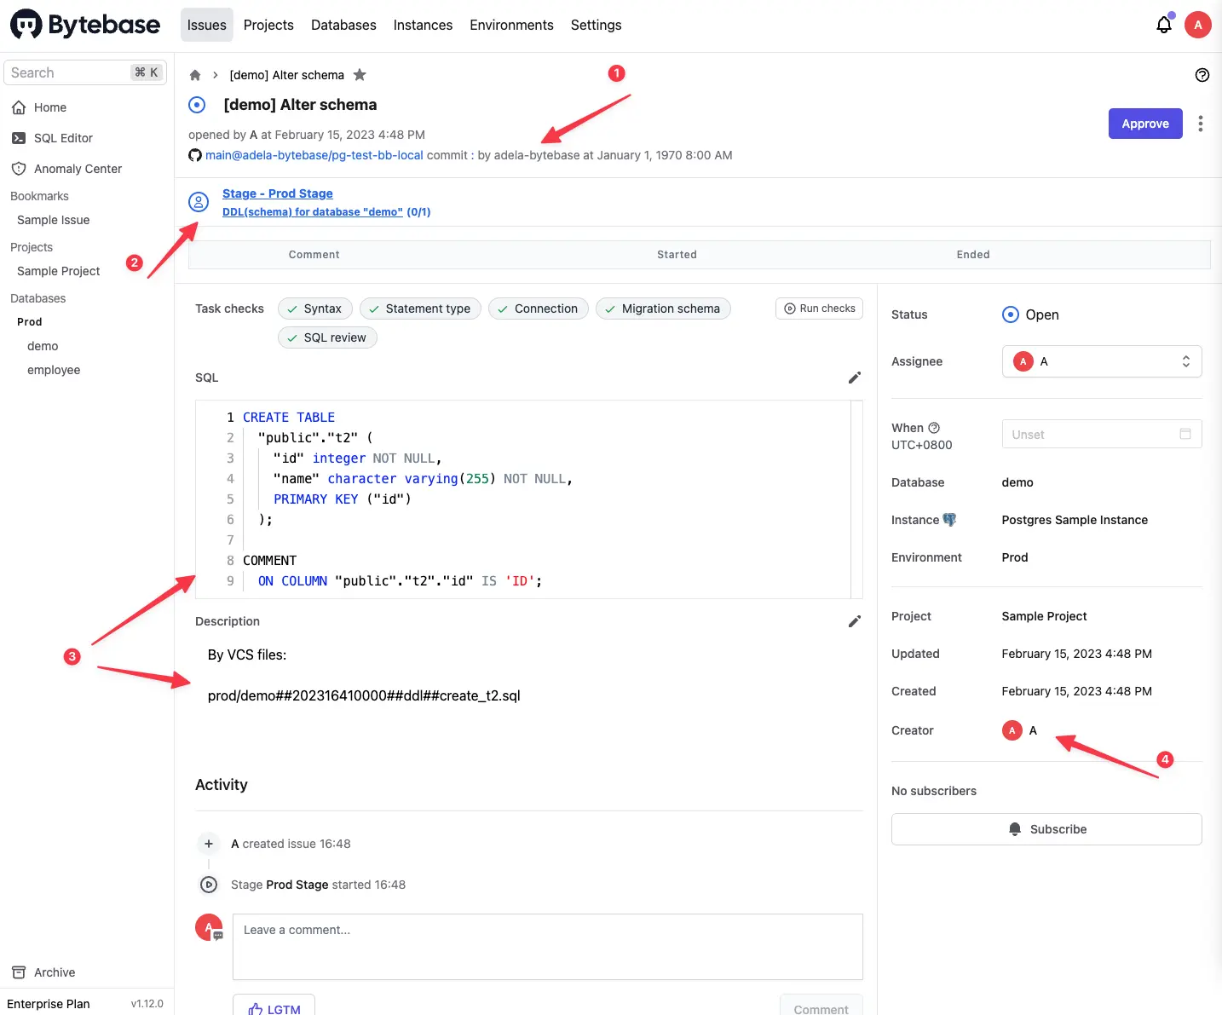This screenshot has width=1222, height=1015.
Task: Click the Syntax task check badge
Action: pos(315,309)
